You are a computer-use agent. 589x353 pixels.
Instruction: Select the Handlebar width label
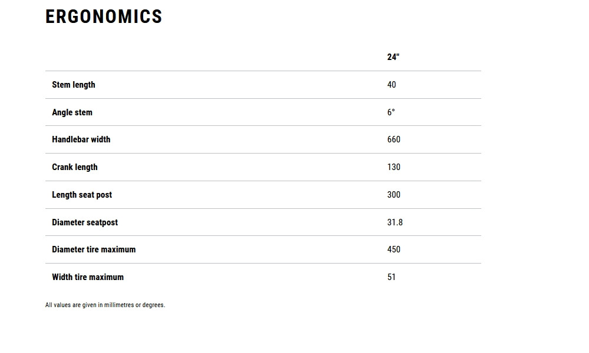[x=81, y=139]
